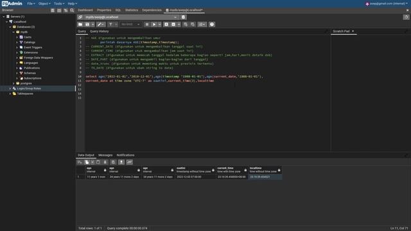Click the connection status icon
The image size is (411, 231).
[x=80, y=17]
